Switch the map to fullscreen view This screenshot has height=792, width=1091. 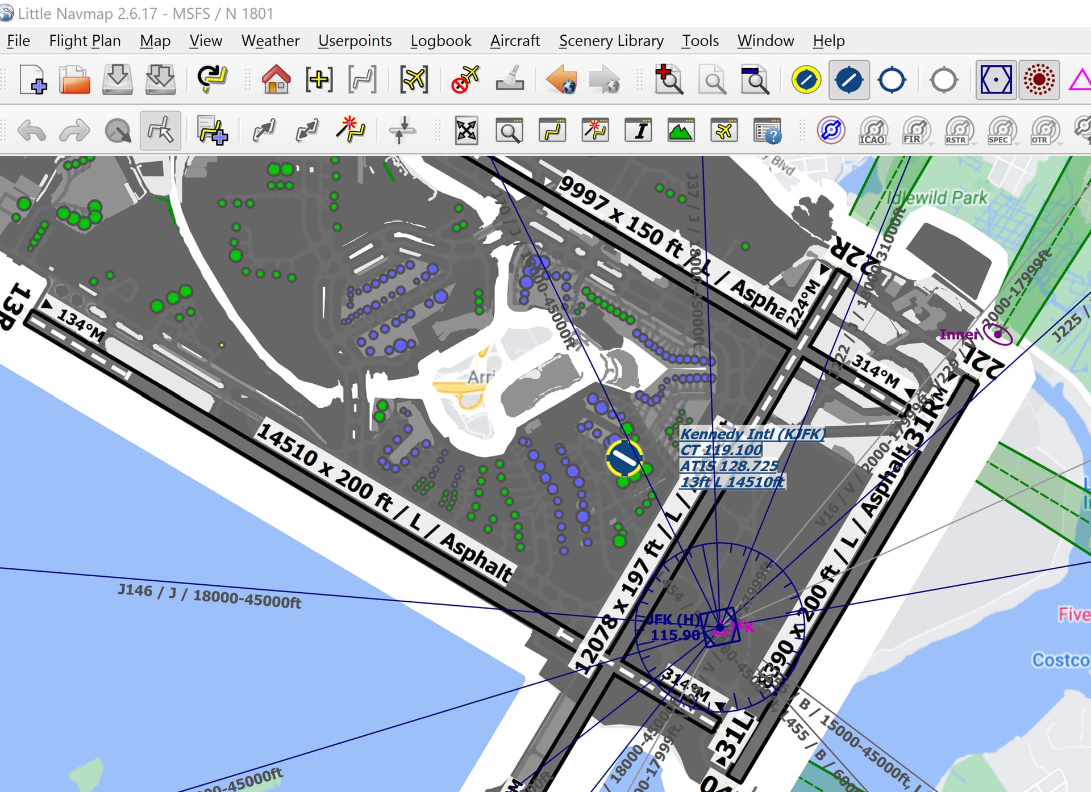[466, 131]
